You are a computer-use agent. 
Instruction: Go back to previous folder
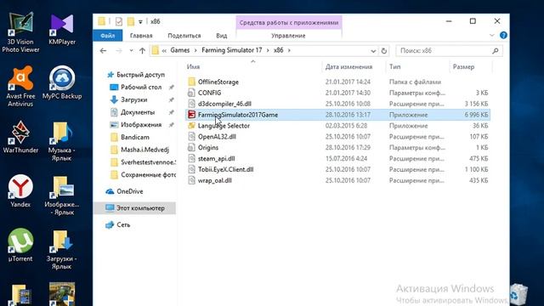[103, 51]
